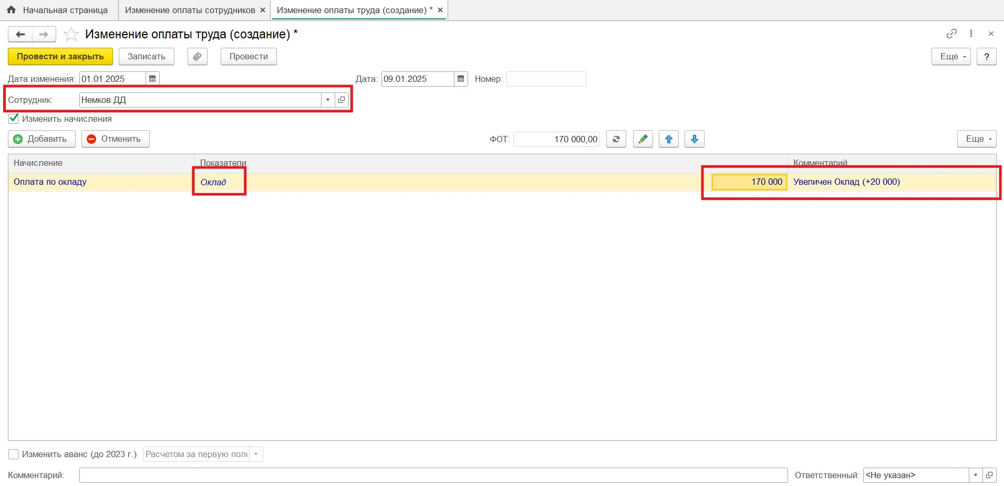1004x486 pixels.
Task: Expand the Сотрудник dropdown list
Action: (328, 100)
